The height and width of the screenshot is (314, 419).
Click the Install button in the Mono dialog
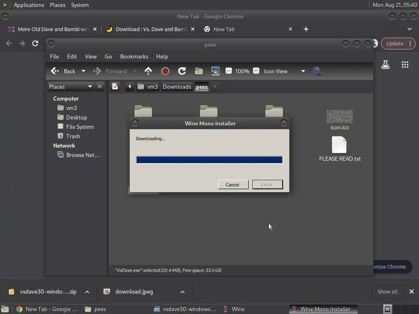(268, 184)
